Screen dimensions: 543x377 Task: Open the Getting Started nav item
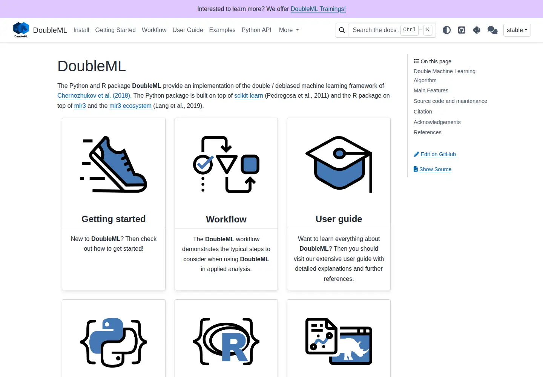(115, 30)
